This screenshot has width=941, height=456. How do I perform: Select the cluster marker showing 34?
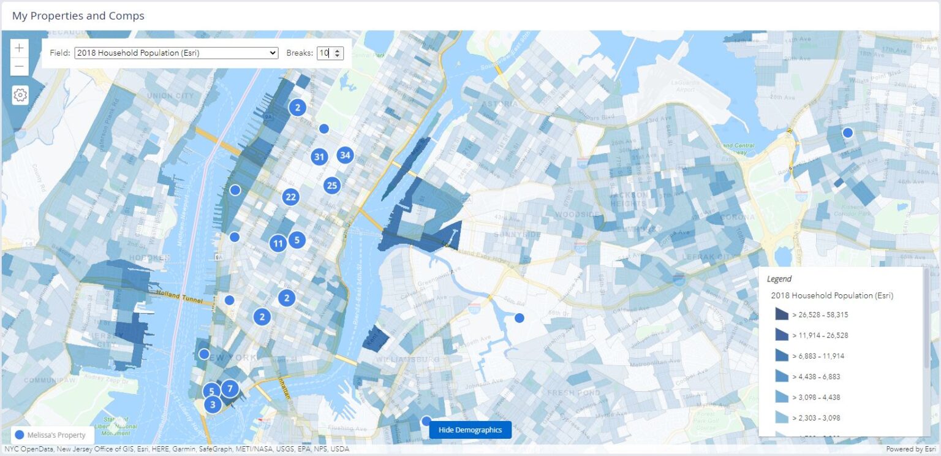[x=344, y=156]
